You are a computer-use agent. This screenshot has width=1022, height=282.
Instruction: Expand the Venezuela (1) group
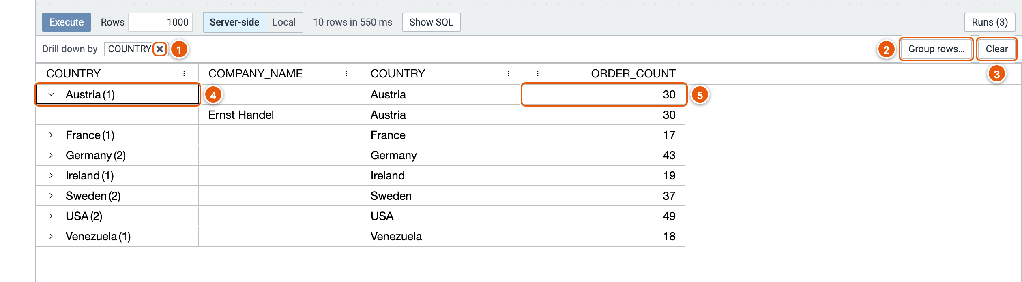tap(51, 236)
